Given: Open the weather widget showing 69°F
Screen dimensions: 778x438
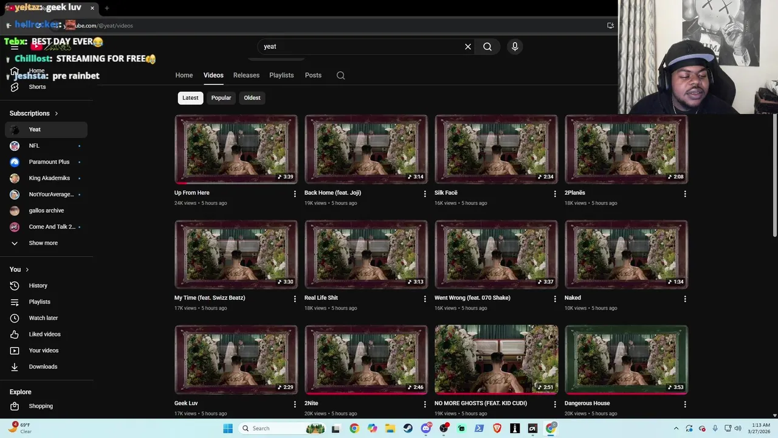Looking at the screenshot, I should pos(21,428).
